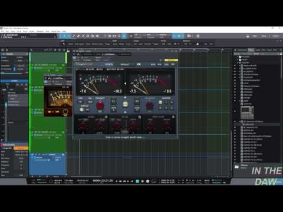
Task: Open the PRESETS list in plugin
Action: 109,64
